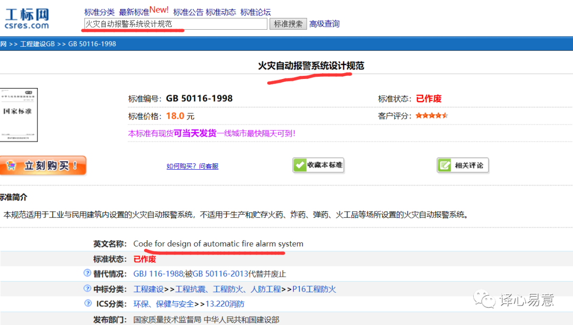Click the five-star customer rating

(x=432, y=116)
